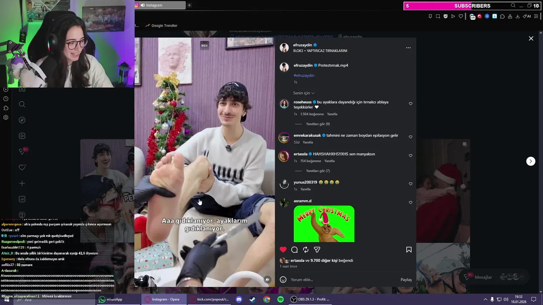Switch to the Instagram browser tab
Viewport: 543px width, 305px height.
click(160, 5)
